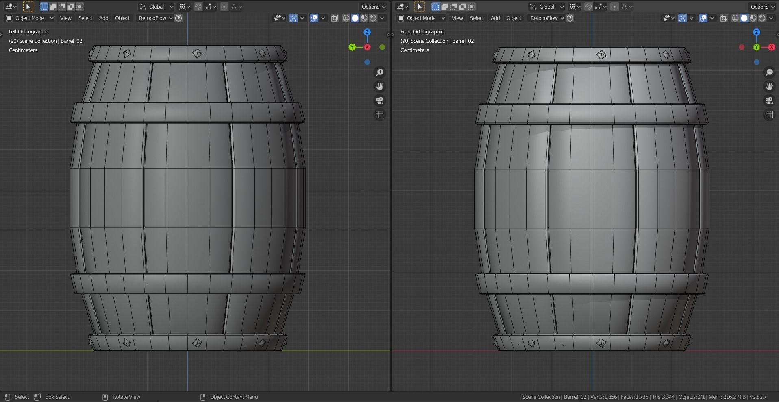779x402 pixels.
Task: Open Object Mode dropdown in Front Orthographic viewport
Action: pos(421,18)
